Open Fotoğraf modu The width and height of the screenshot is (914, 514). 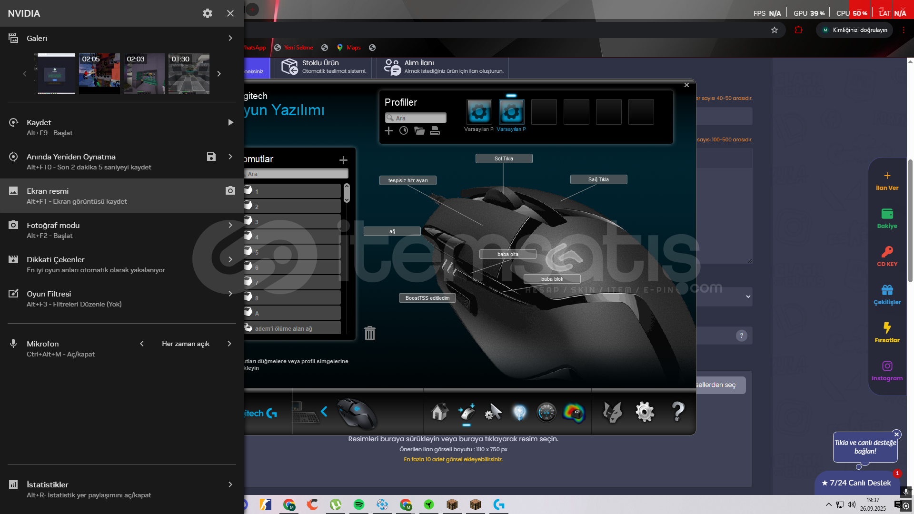(x=122, y=230)
